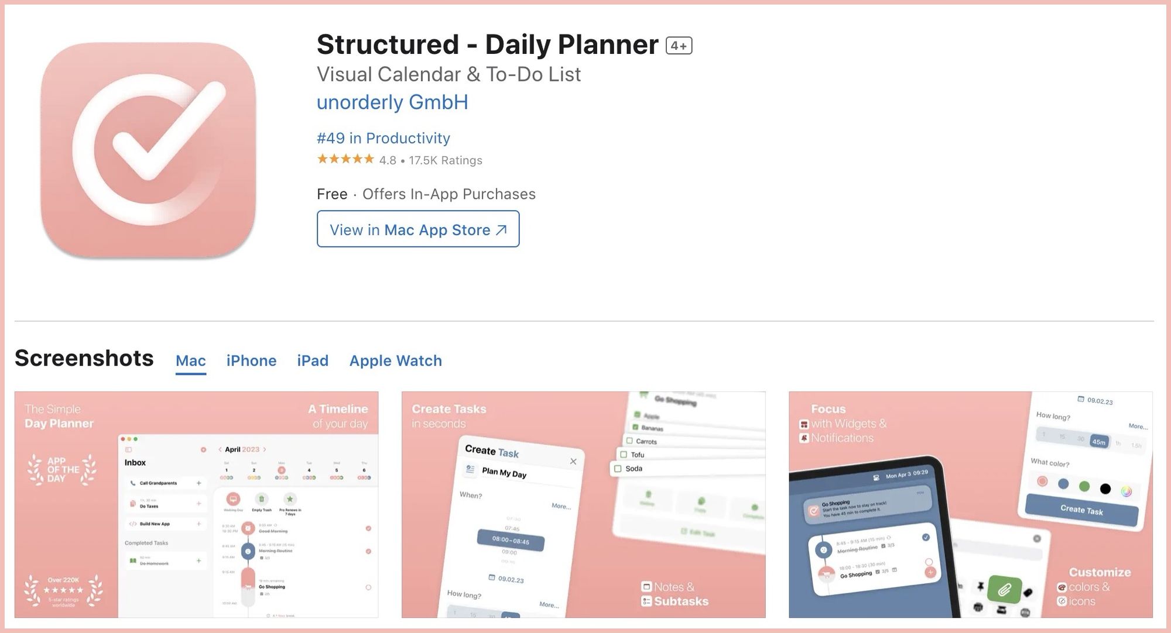Click the code icon next to Build New App
This screenshot has height=633, width=1171.
(132, 524)
